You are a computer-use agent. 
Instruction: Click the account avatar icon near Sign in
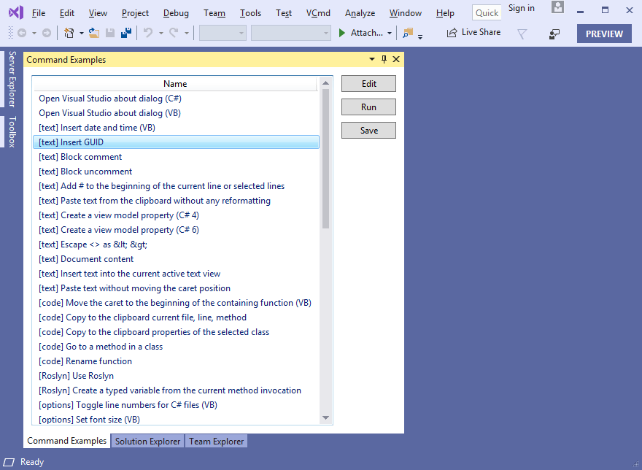coord(557,8)
